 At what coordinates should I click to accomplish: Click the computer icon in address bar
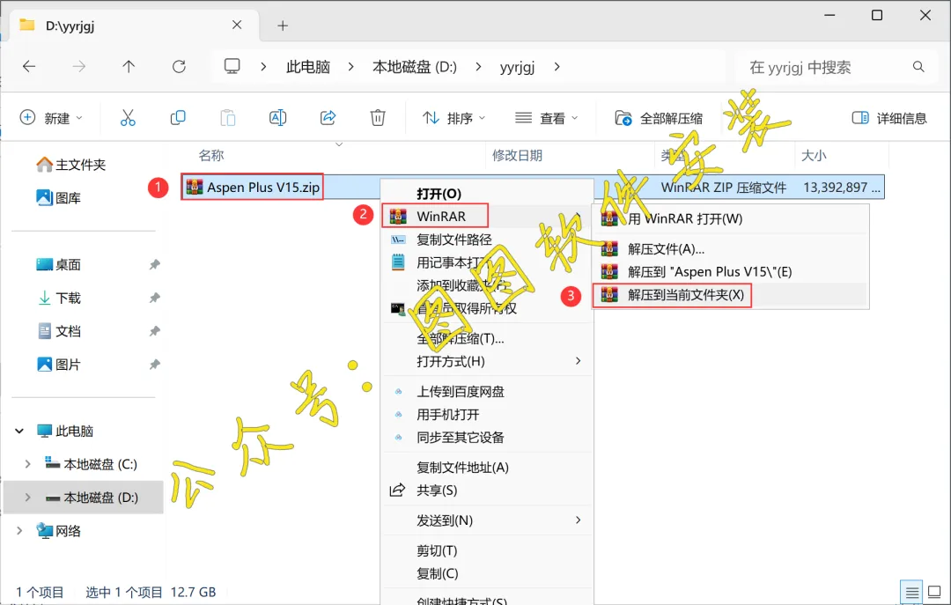[232, 66]
